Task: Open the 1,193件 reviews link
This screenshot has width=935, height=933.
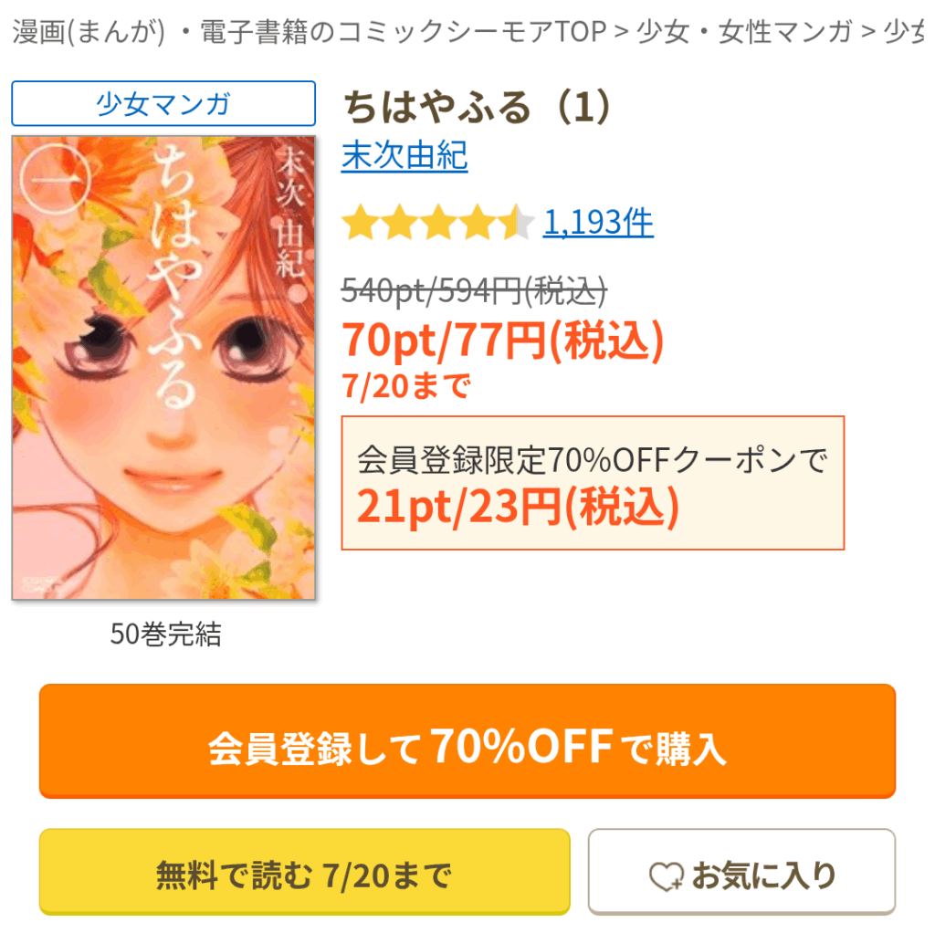Action: (598, 223)
